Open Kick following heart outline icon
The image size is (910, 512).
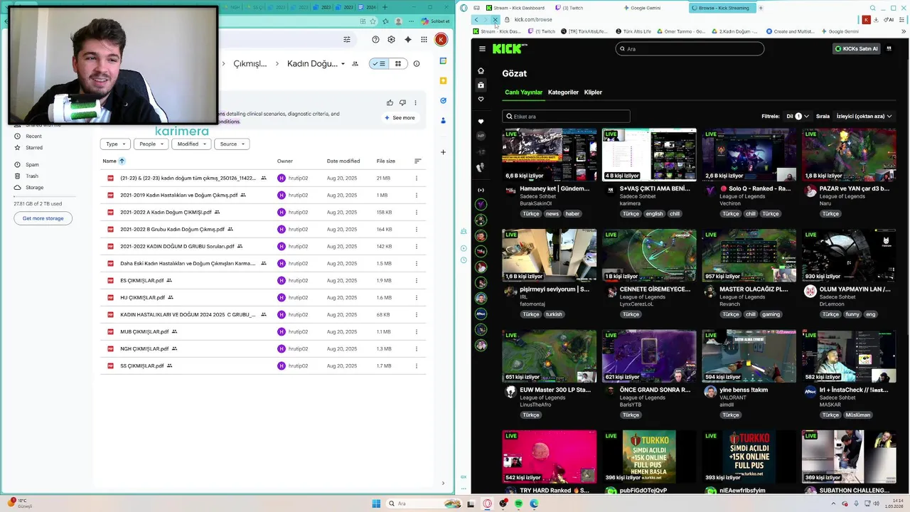click(481, 99)
